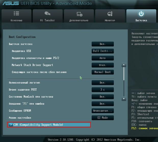Select Следующая загрузка после сбоя питания label
The width and height of the screenshot is (158, 142).
tap(39, 72)
